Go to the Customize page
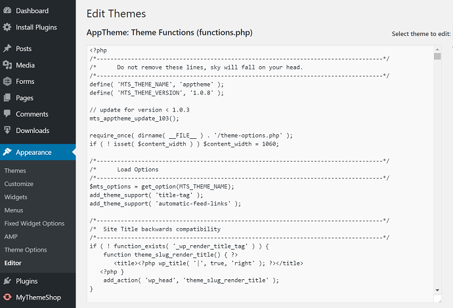The width and height of the screenshot is (453, 308). [19, 183]
